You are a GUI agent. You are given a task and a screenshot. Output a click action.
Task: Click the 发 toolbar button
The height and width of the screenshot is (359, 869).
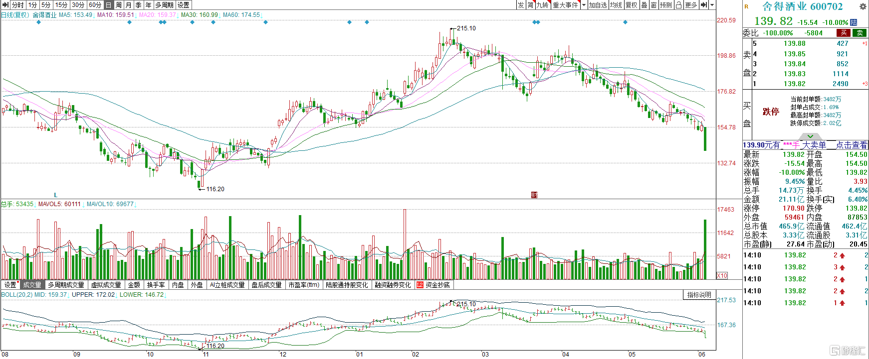pos(521,5)
